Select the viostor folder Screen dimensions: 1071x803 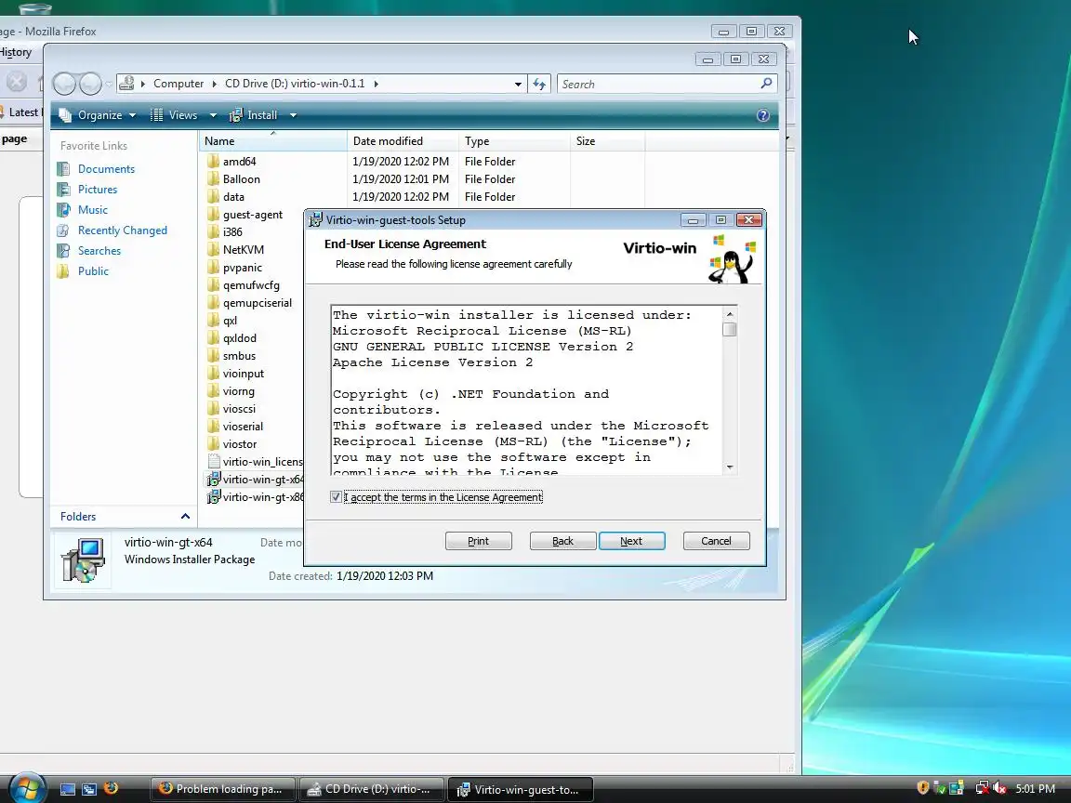[240, 444]
